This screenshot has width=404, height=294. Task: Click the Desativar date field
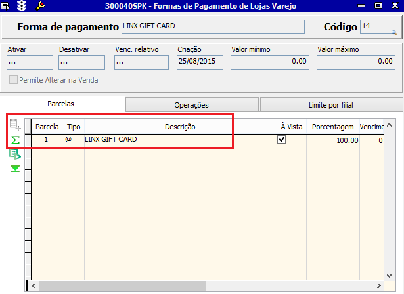(x=81, y=62)
